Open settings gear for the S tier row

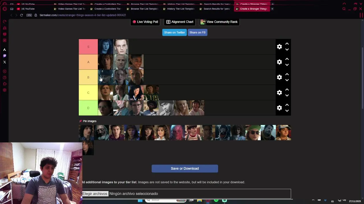[279, 47]
